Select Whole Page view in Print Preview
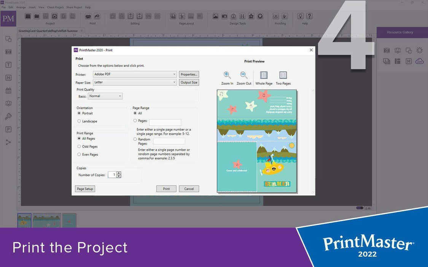428x267 pixels. coord(263,75)
